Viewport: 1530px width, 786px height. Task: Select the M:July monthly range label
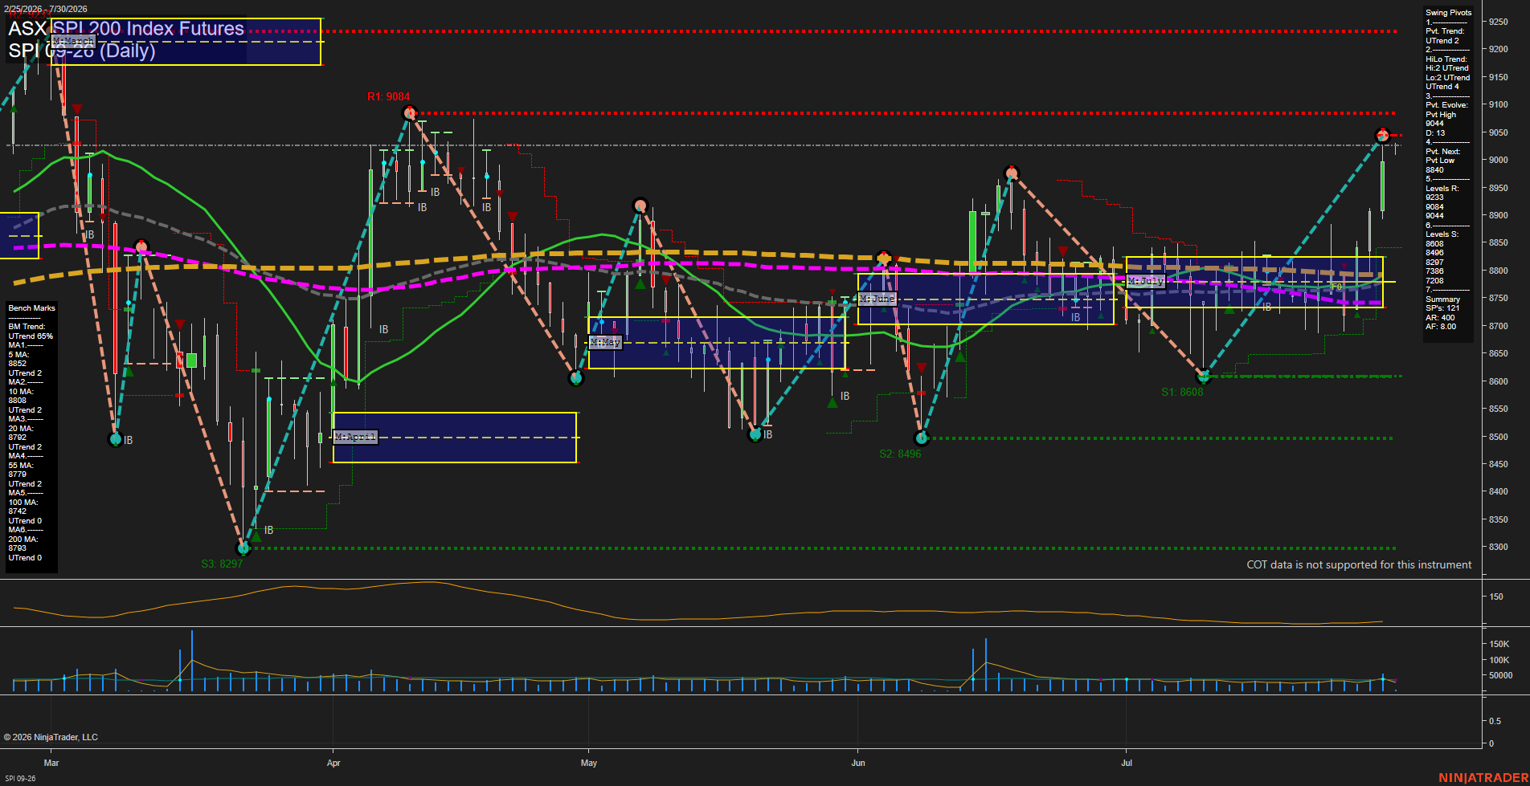tap(1145, 281)
